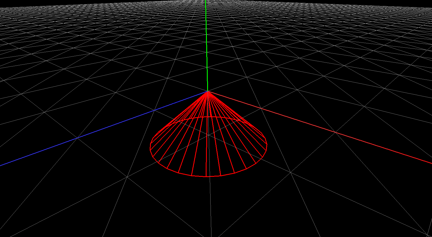Click the green vertical Y axis line
The image size is (432, 237).
(x=207, y=46)
